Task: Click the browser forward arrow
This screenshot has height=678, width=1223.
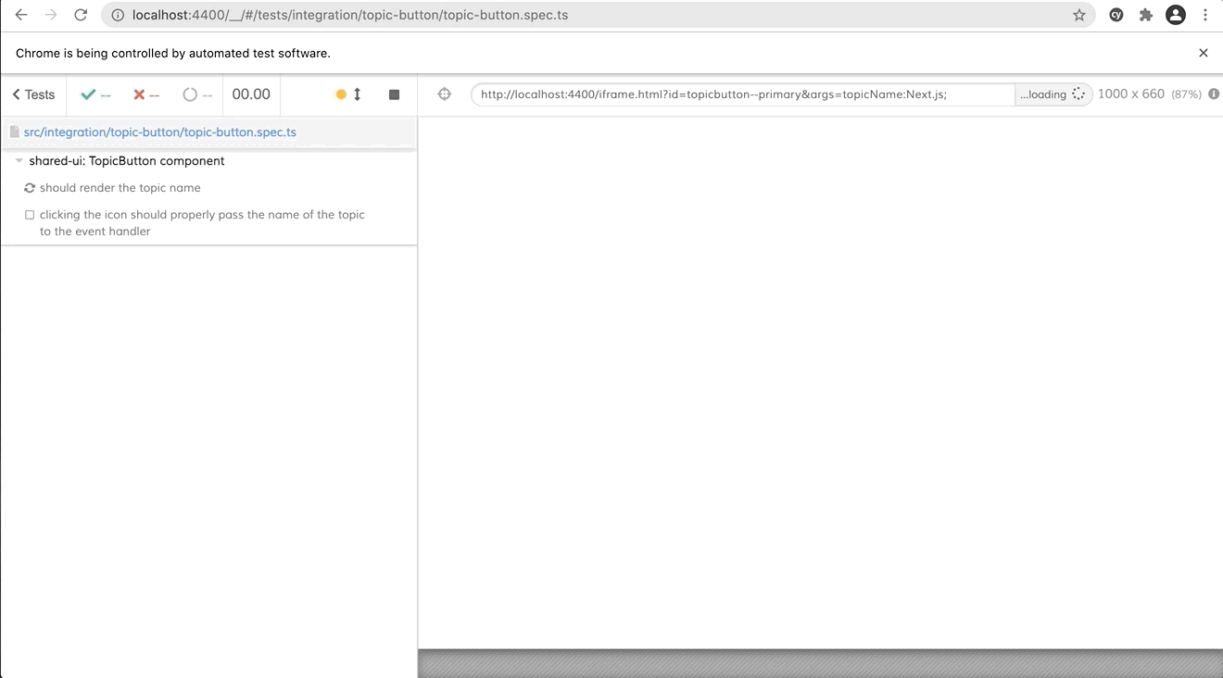Action: coord(51,15)
